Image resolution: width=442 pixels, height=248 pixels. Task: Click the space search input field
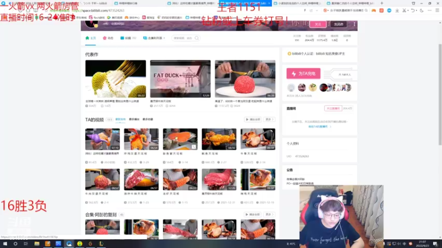coord(183,38)
